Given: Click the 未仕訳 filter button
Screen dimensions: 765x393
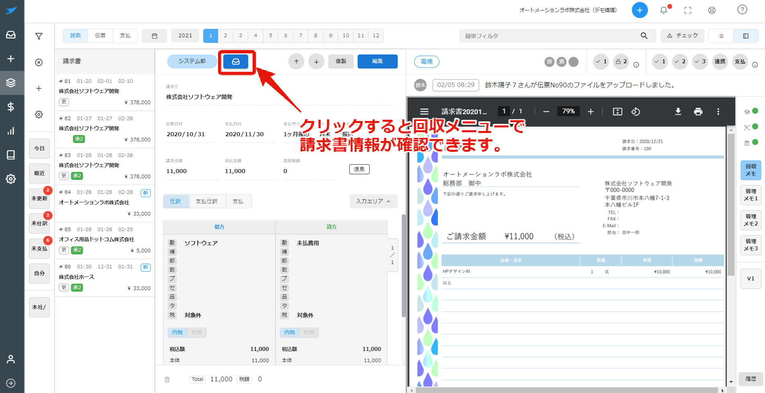Looking at the screenshot, I should pyautogui.click(x=39, y=224).
